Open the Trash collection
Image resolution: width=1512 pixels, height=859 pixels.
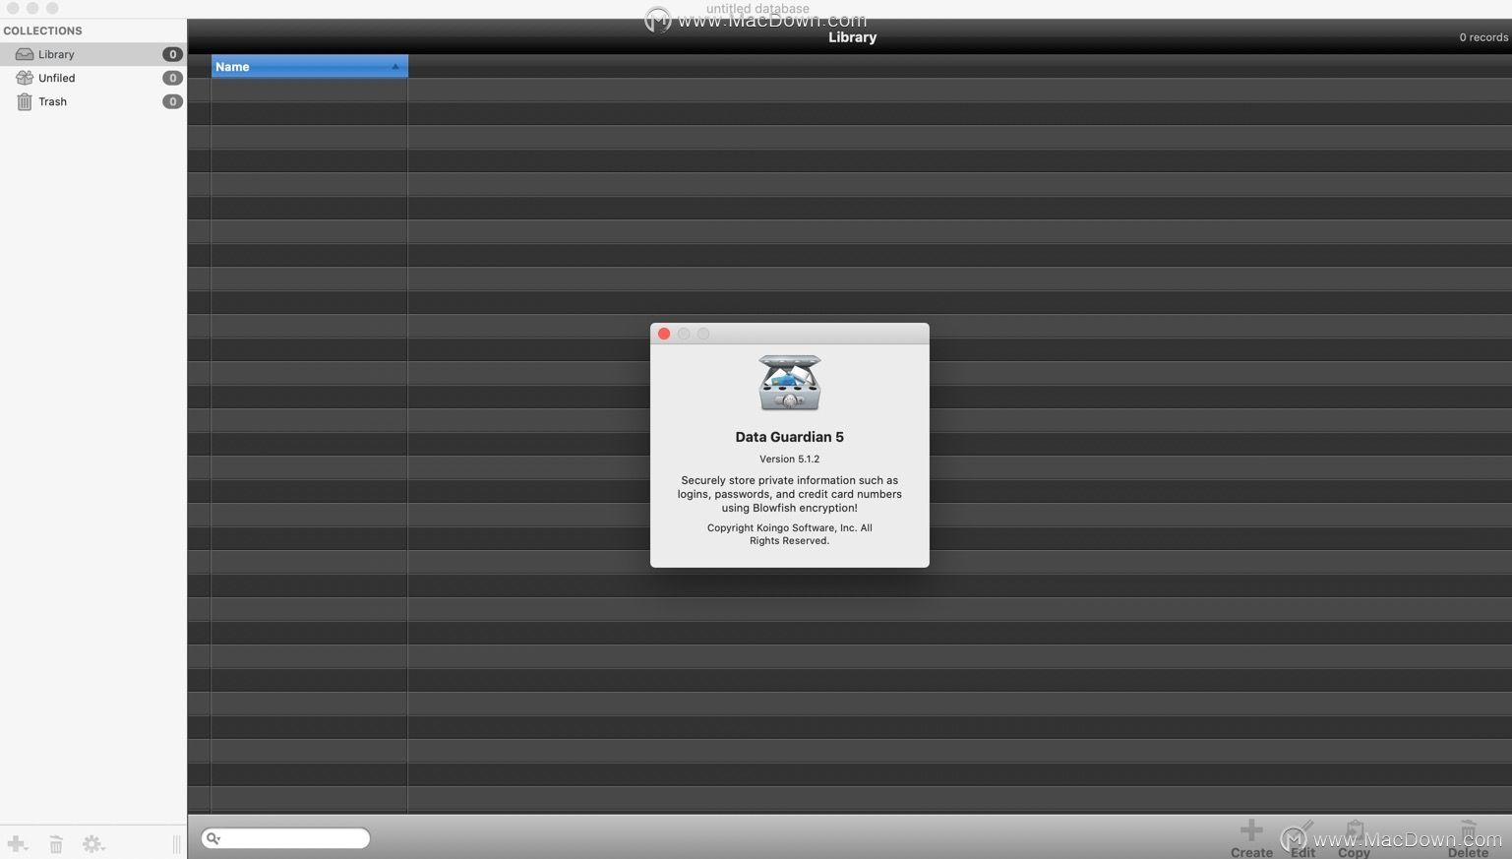[x=92, y=101]
